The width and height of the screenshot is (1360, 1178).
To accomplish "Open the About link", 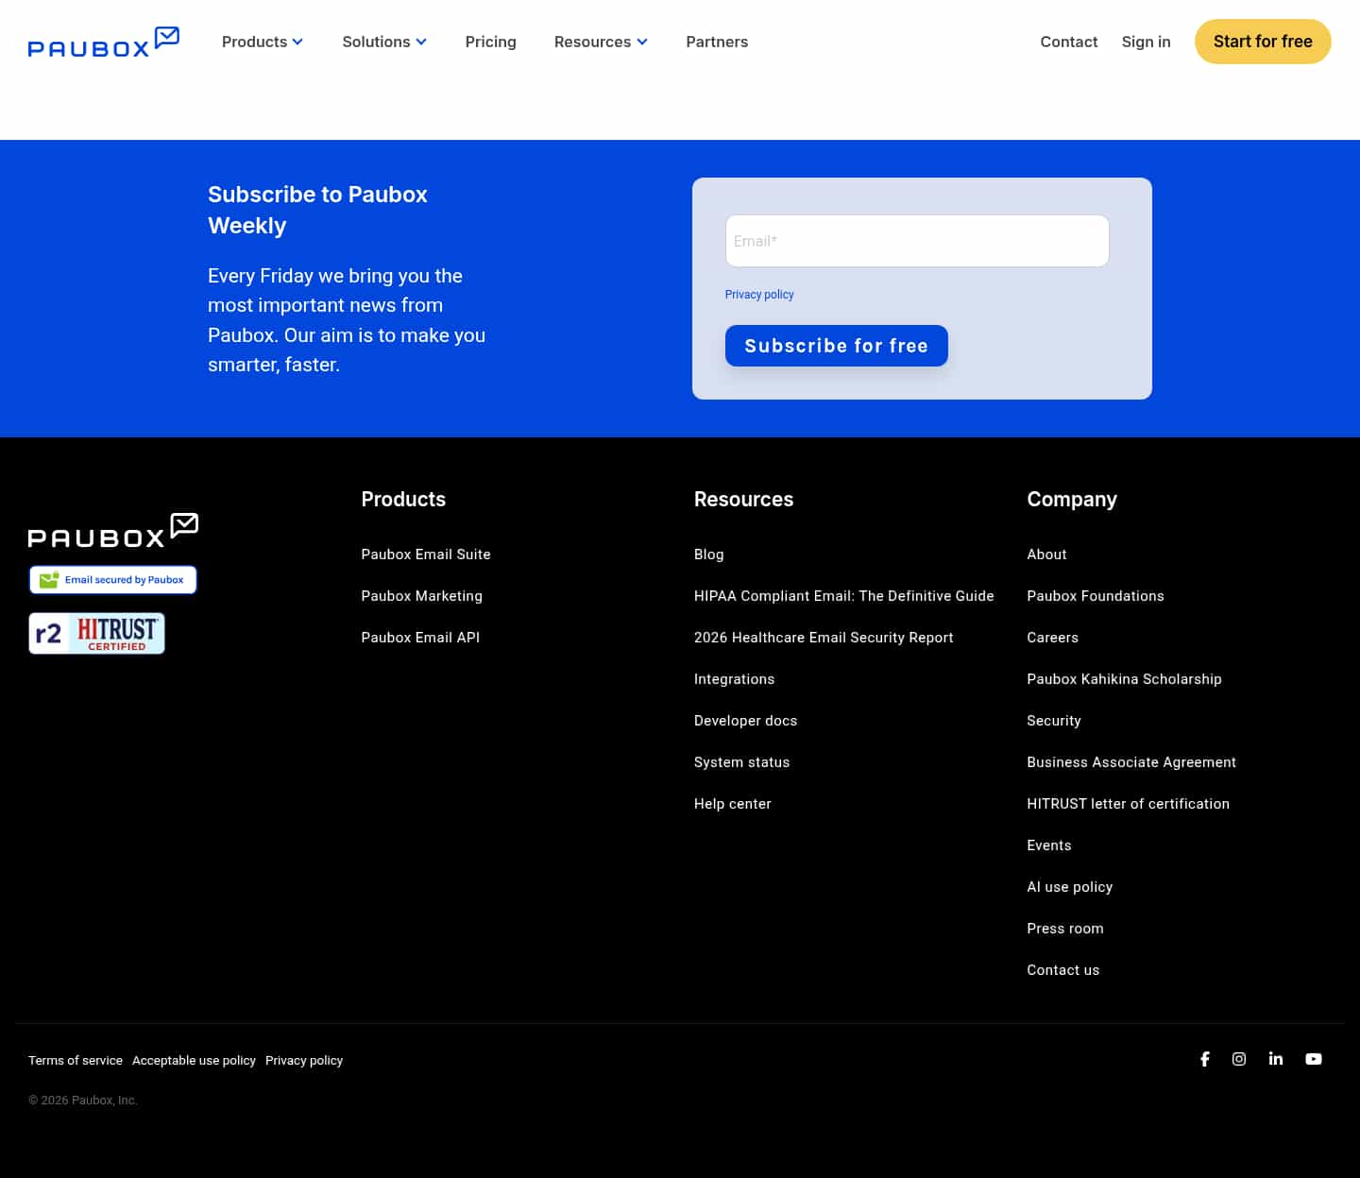I will [1047, 555].
